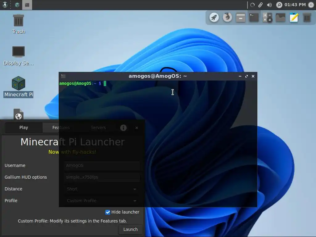Open the dark folder icon in dock
Viewport: 316px width, 237px height.
click(x=281, y=18)
